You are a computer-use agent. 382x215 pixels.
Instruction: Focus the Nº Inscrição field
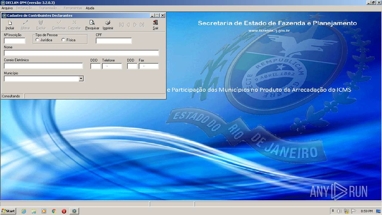click(14, 41)
